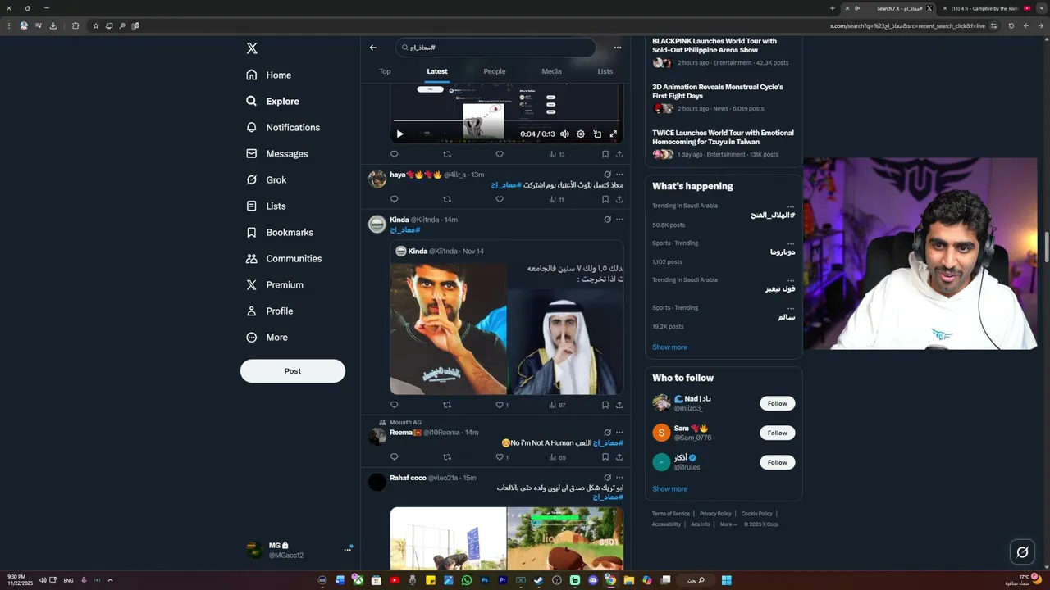Reply to haya's post

coord(394,199)
